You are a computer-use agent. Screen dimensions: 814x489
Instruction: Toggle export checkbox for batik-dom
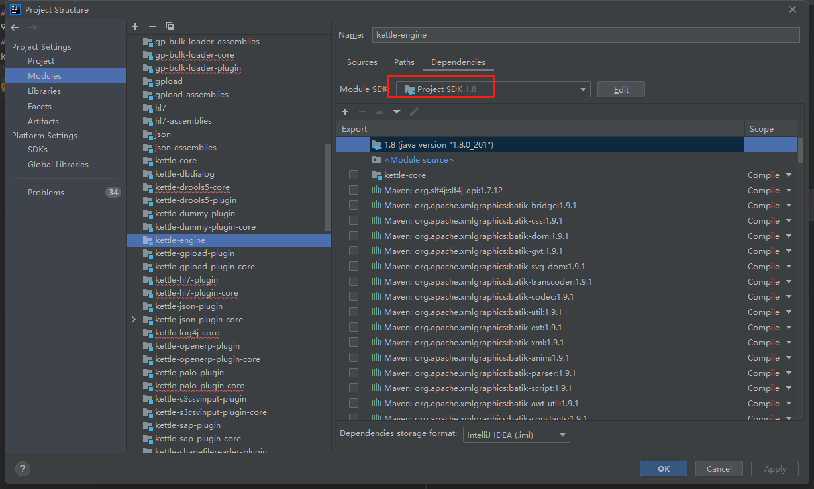pos(354,236)
